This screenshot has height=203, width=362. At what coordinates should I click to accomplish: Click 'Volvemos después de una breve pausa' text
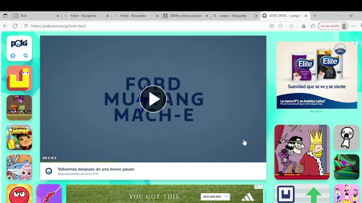pyautogui.click(x=96, y=169)
